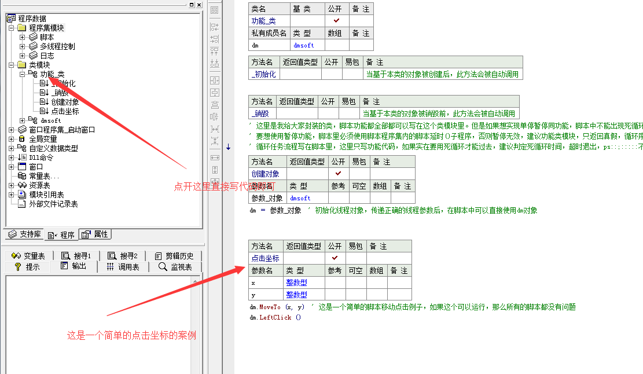
Task: Collapse the 类模块 tree node
Action: 12,65
